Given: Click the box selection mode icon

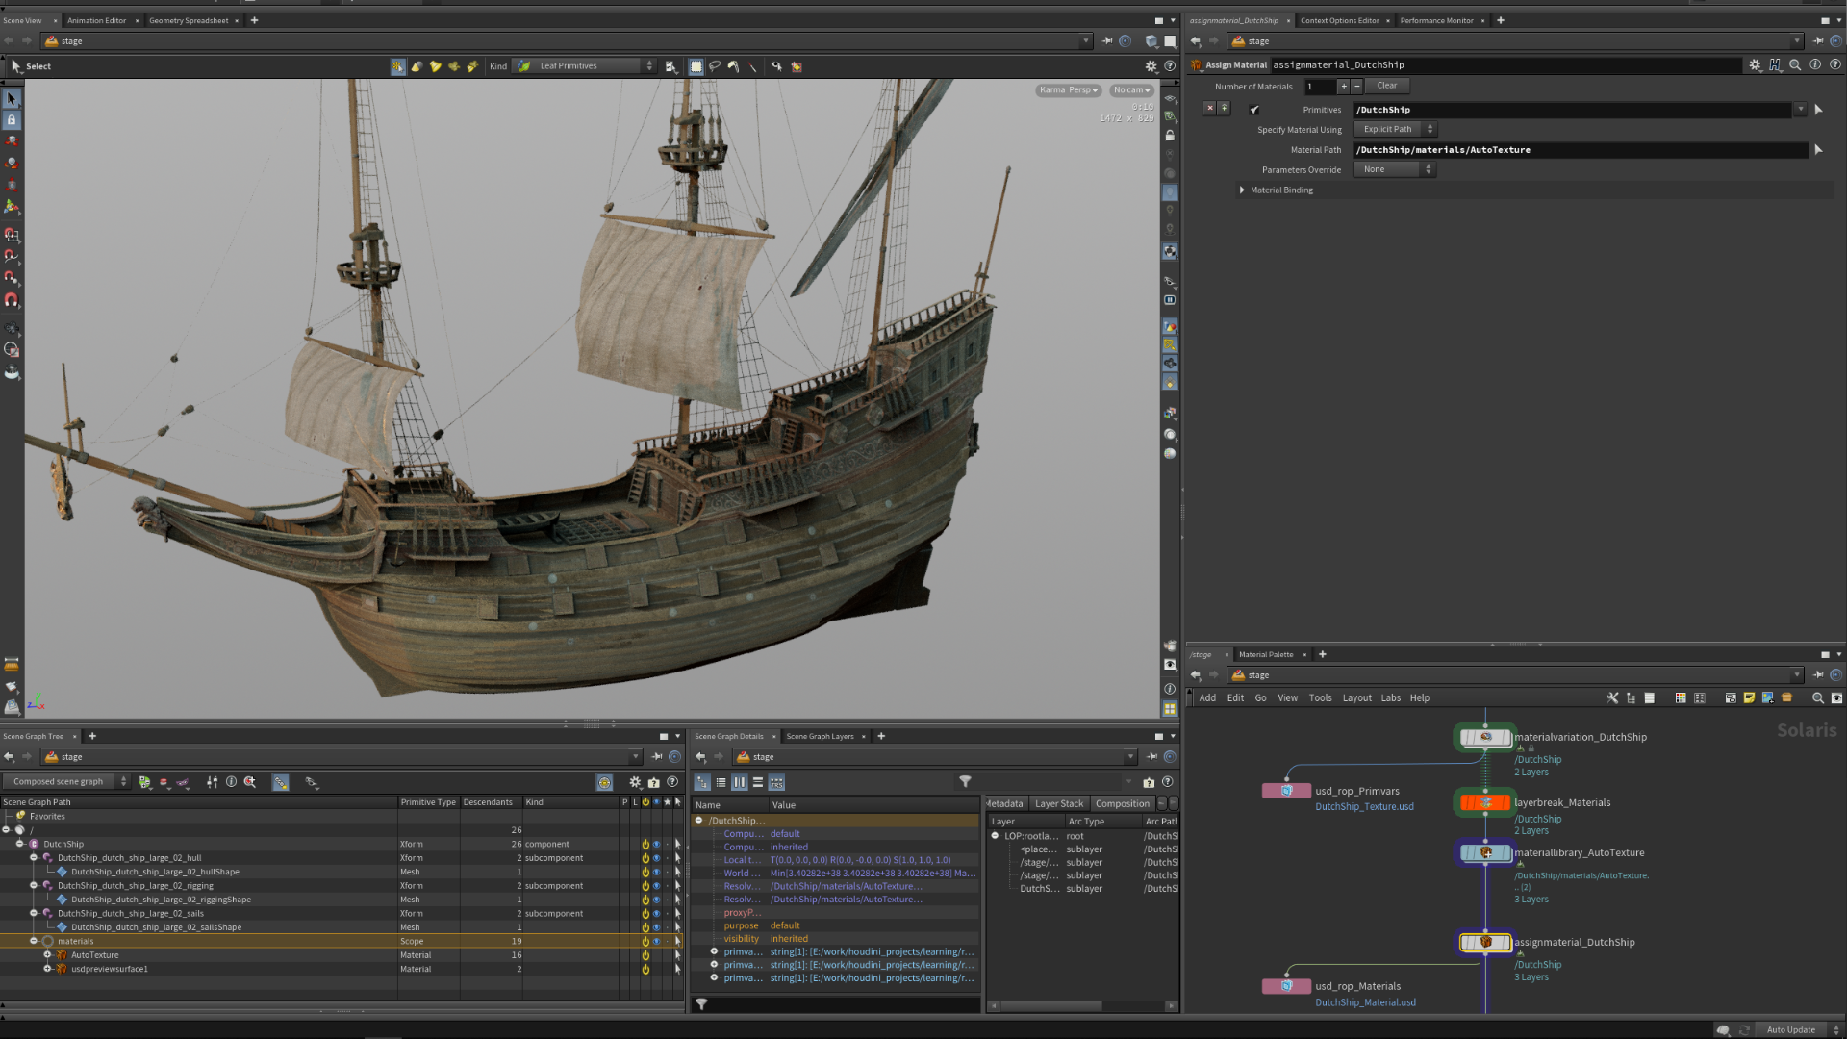Looking at the screenshot, I should (696, 66).
